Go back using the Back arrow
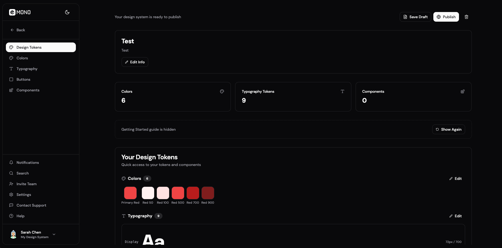This screenshot has height=248, width=502. click(18, 30)
